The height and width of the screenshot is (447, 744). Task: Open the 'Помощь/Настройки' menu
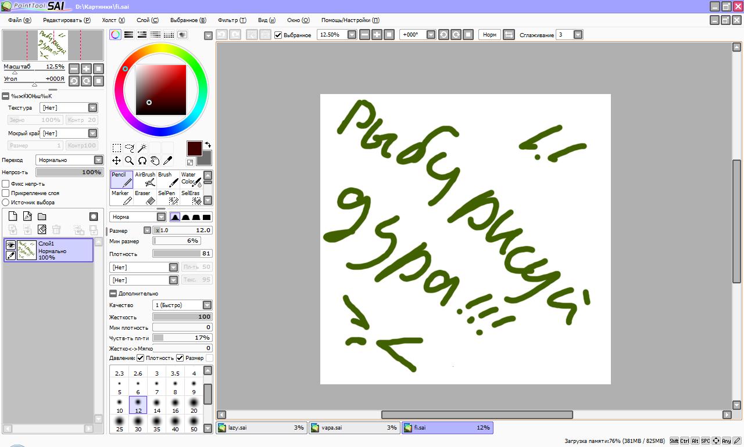pyautogui.click(x=350, y=20)
